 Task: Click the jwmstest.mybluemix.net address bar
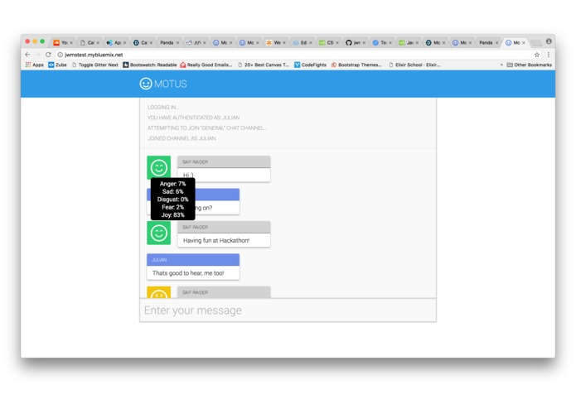(x=294, y=55)
